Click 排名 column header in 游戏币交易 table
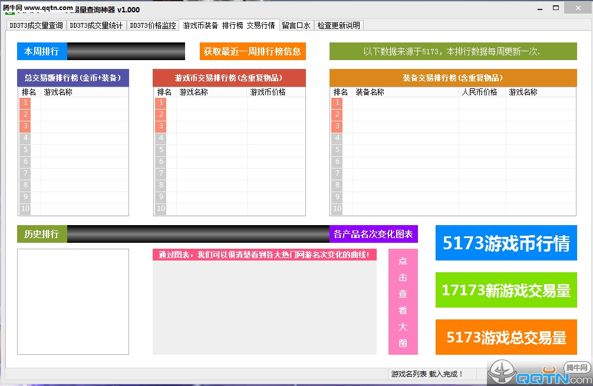The image size is (593, 386). click(165, 93)
